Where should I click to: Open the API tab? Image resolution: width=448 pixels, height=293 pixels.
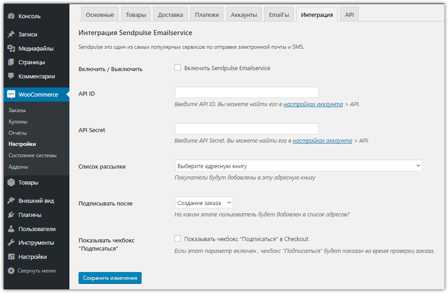pos(349,15)
